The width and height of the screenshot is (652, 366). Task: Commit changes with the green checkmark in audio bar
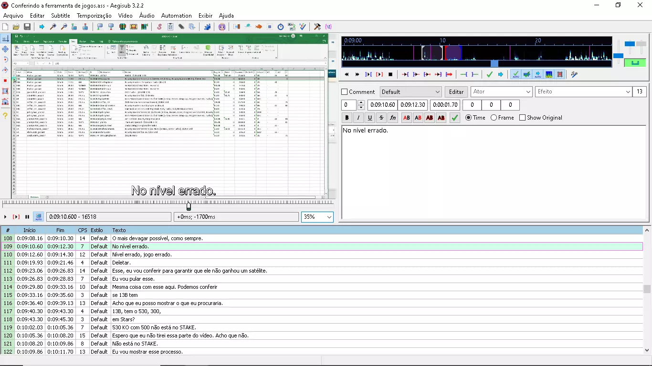pos(489,74)
